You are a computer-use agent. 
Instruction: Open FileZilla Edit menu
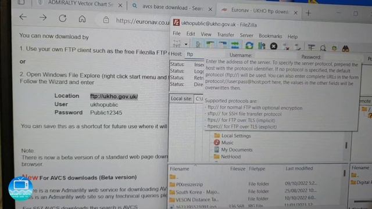[x=191, y=34]
